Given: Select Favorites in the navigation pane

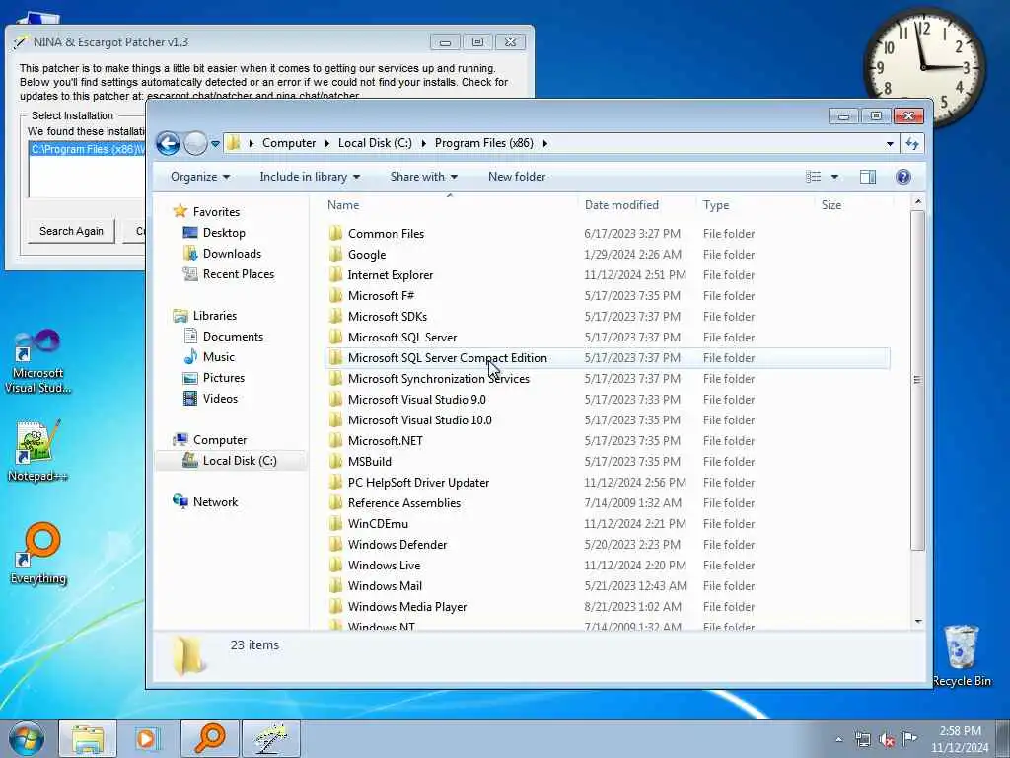Looking at the screenshot, I should (x=216, y=212).
